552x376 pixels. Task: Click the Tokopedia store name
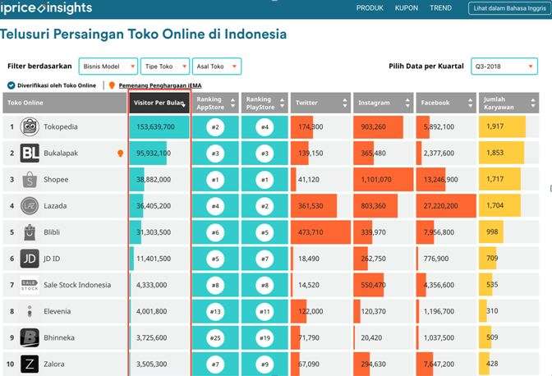(x=61, y=126)
